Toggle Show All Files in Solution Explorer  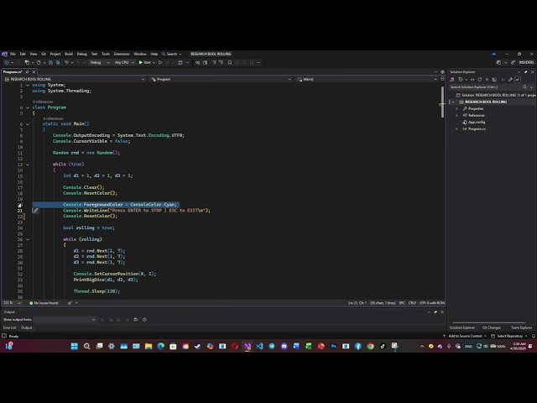point(494,80)
